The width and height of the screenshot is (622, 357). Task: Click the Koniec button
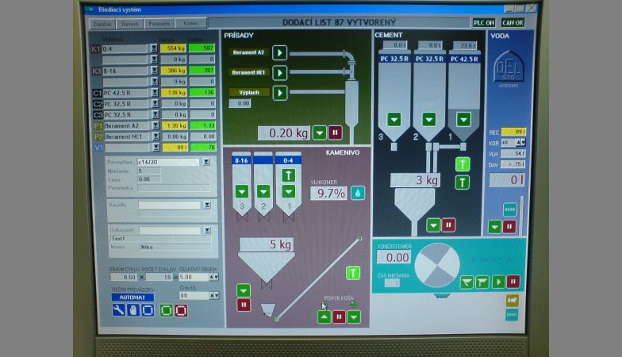pos(189,24)
